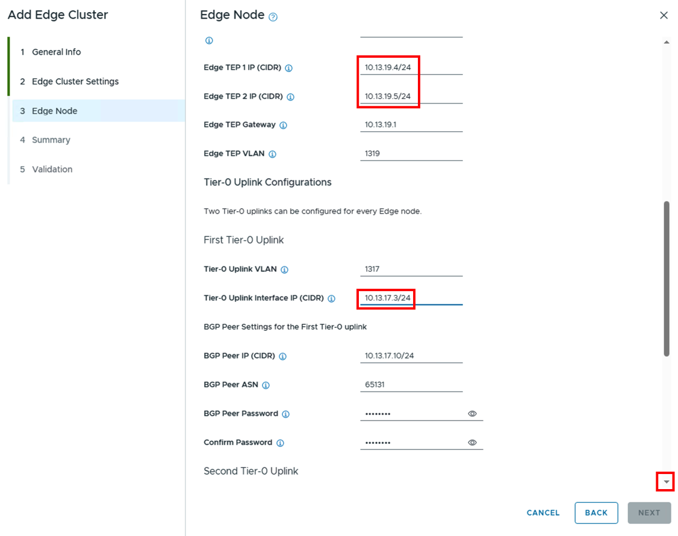Click the BGP Peer IP input field

tap(411, 356)
